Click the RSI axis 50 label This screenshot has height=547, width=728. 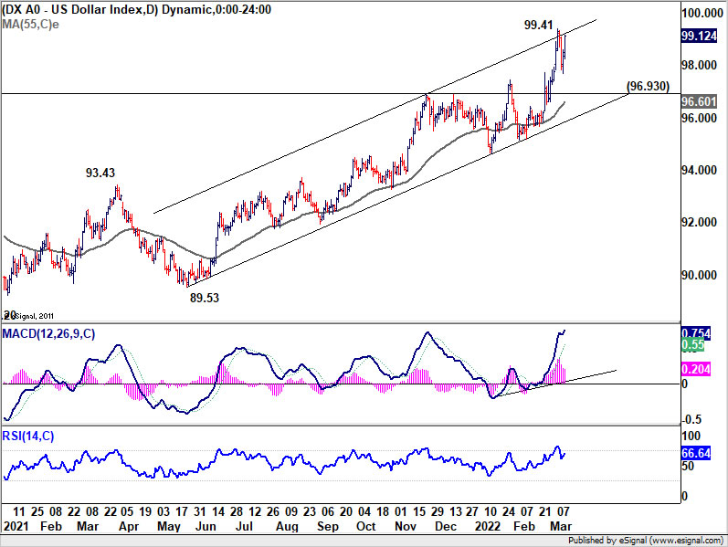point(688,466)
